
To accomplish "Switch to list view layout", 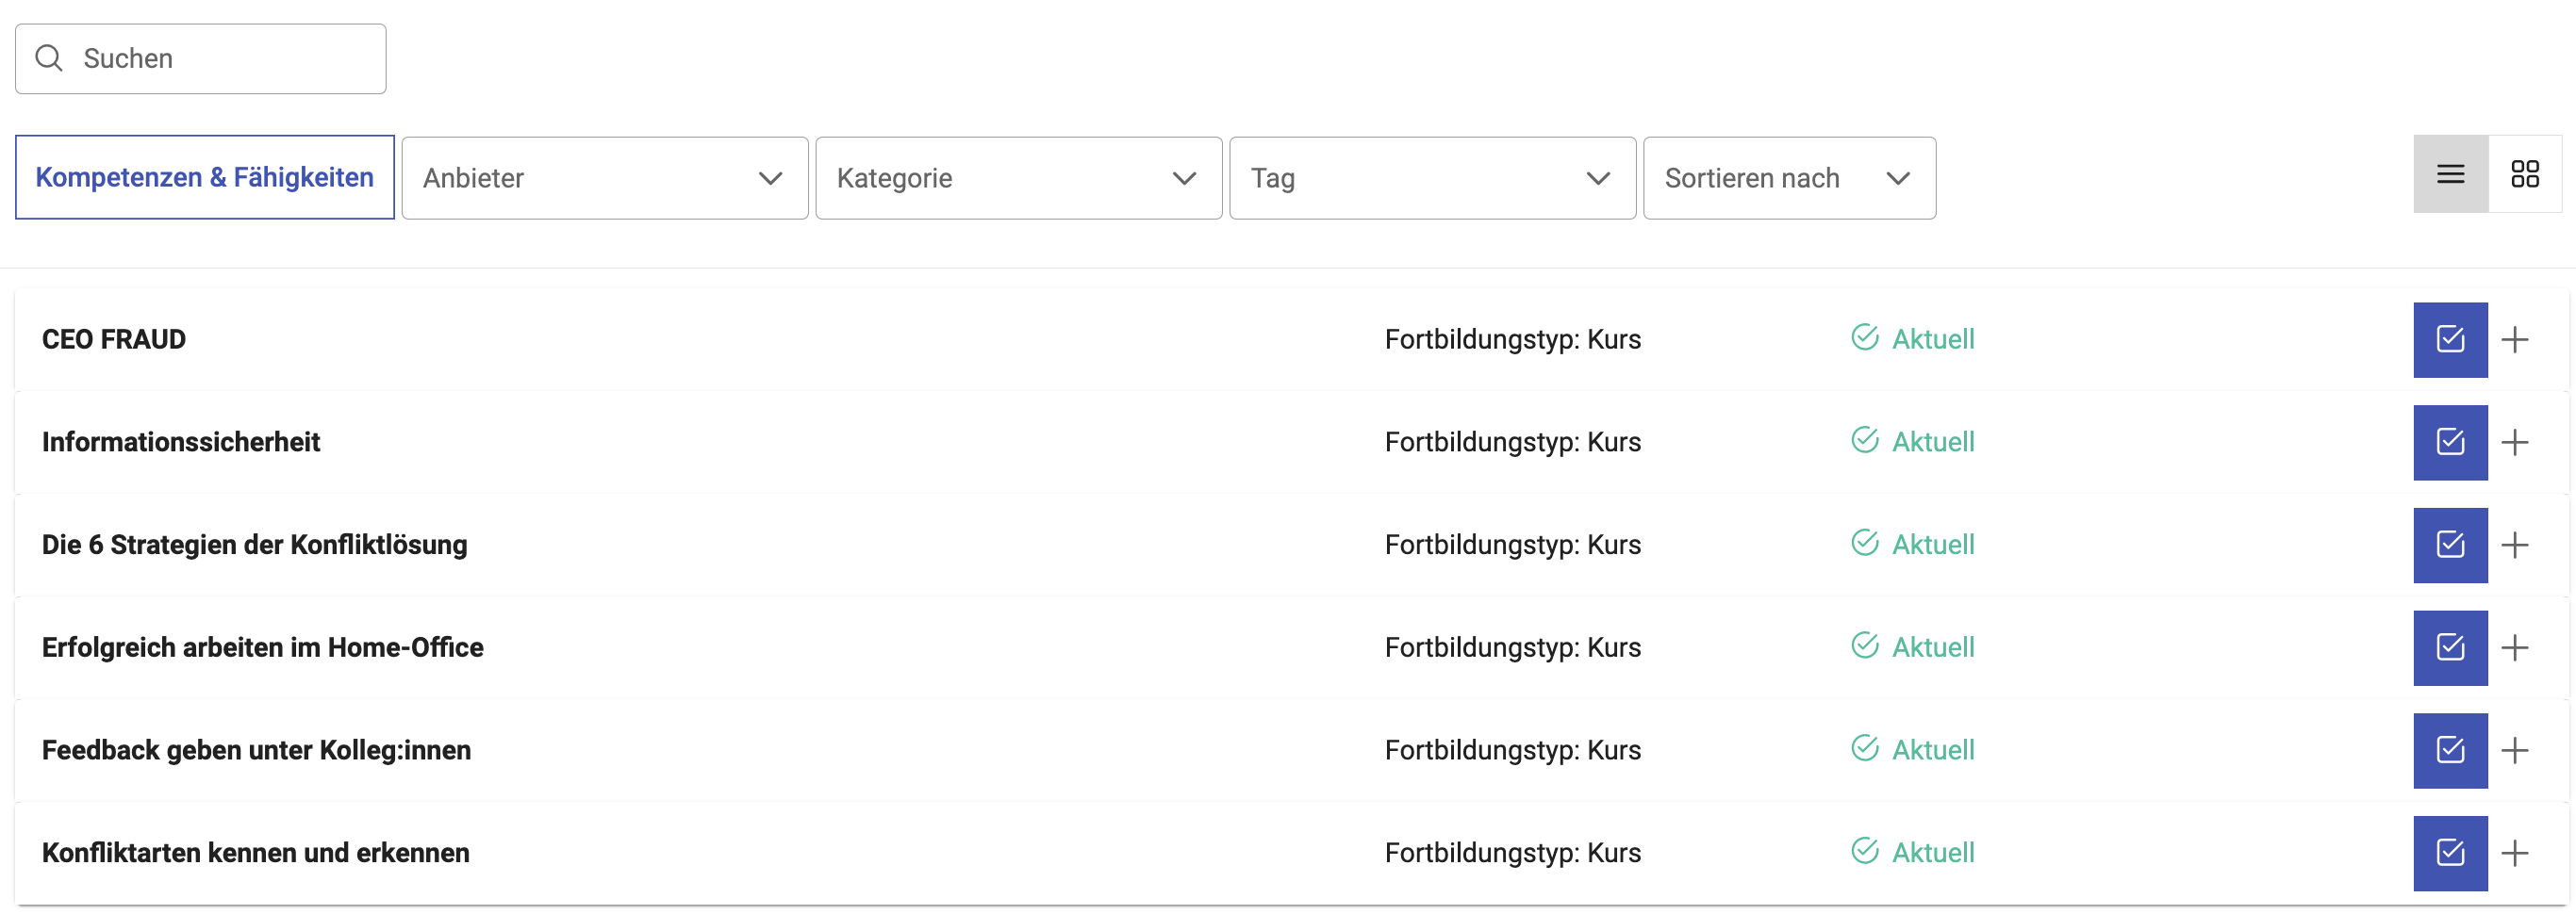I will point(2450,175).
